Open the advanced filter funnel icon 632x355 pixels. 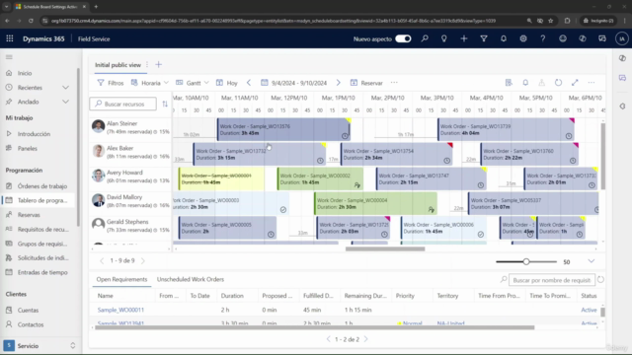(x=484, y=38)
